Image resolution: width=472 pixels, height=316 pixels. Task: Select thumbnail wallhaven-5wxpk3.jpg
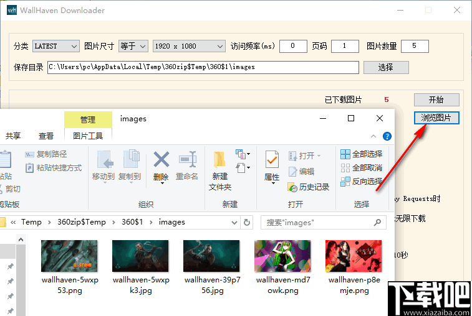click(x=140, y=256)
